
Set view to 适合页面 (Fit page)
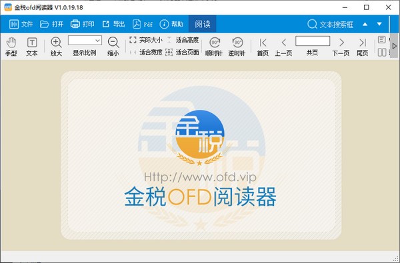pyautogui.click(x=182, y=53)
